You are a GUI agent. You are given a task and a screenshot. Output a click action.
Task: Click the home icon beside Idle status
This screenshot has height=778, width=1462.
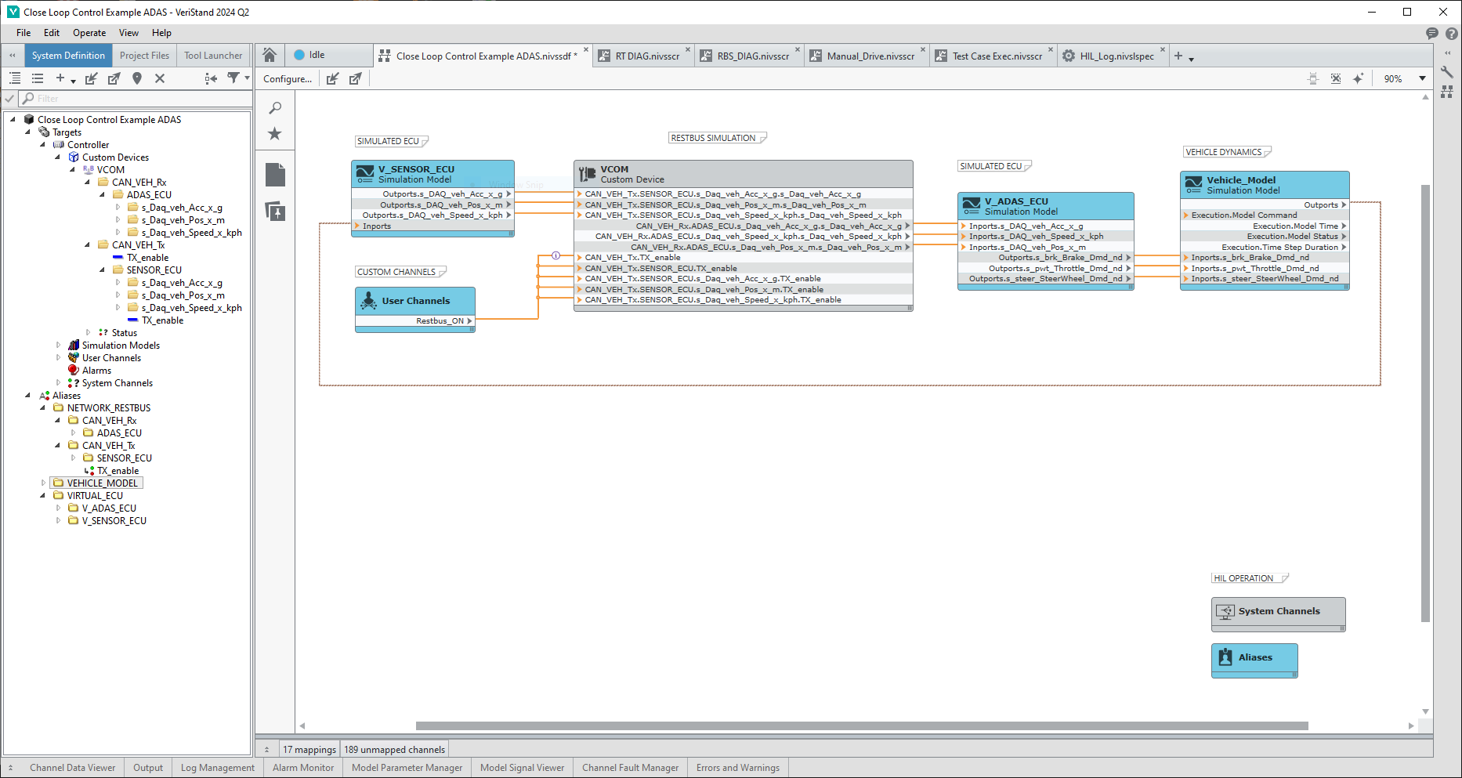click(x=270, y=55)
